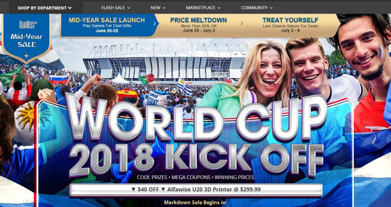Expand the Marketplace dropdown
The image size is (391, 207).
click(x=203, y=8)
